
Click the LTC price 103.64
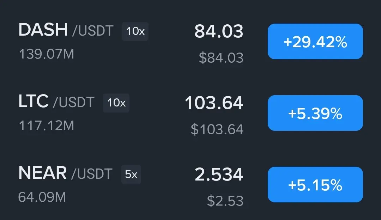coord(214,103)
